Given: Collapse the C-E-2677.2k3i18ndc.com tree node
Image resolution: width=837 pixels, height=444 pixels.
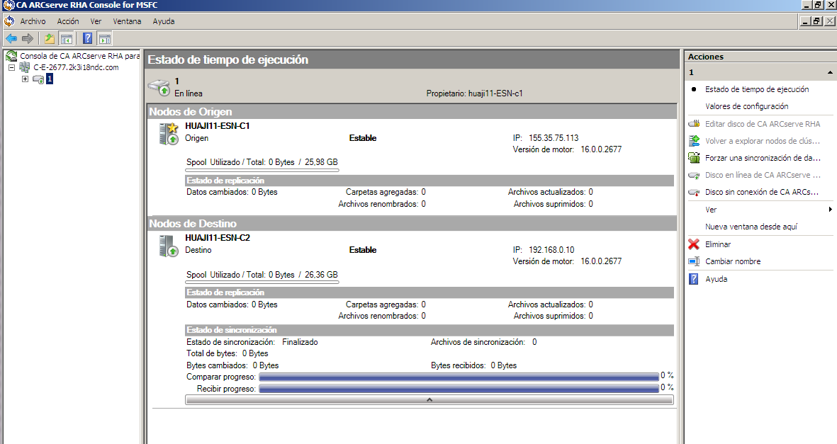Looking at the screenshot, I should [x=12, y=68].
